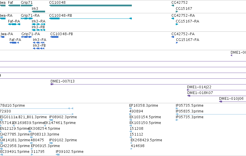Select the DME1-007I13 clone label
246x156 pixels.
point(62,81)
